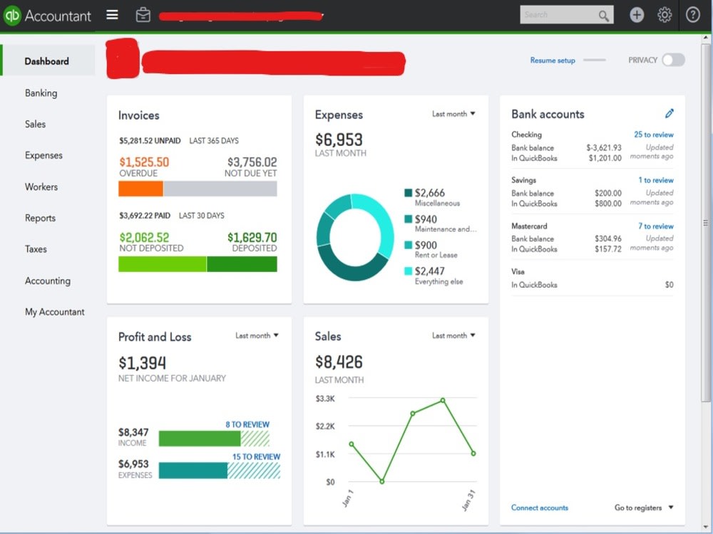
Task: Click the $2,062.52 not deposited amount
Action: pos(144,238)
